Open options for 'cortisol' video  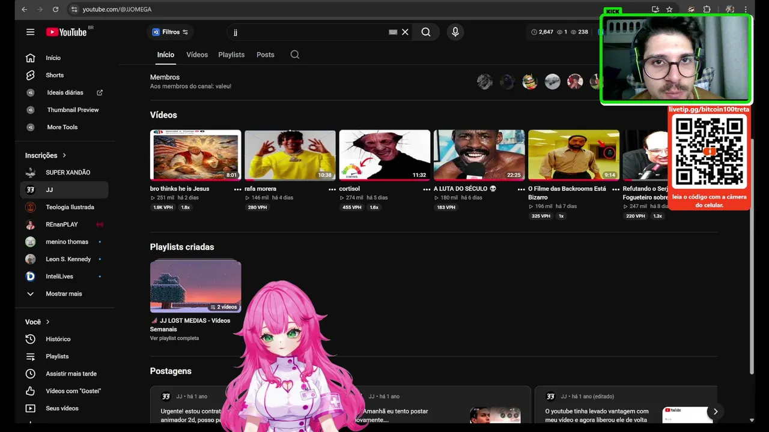427,189
